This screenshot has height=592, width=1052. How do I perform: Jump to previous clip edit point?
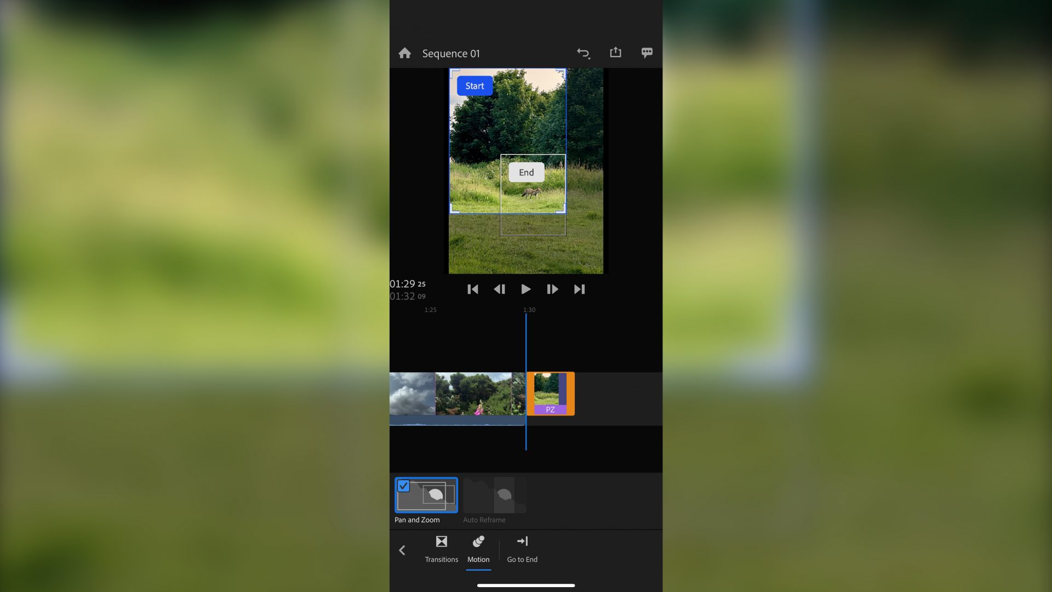pos(472,289)
